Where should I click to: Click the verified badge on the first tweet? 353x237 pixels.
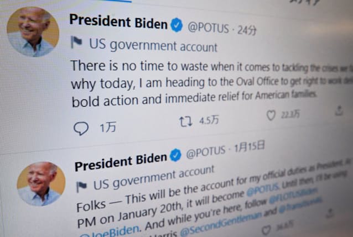point(176,25)
